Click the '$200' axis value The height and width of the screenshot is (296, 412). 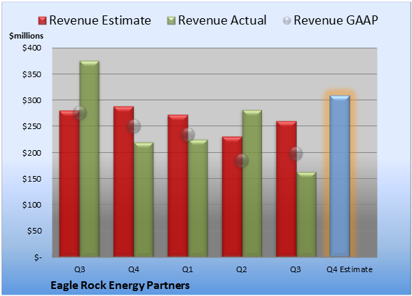point(32,153)
